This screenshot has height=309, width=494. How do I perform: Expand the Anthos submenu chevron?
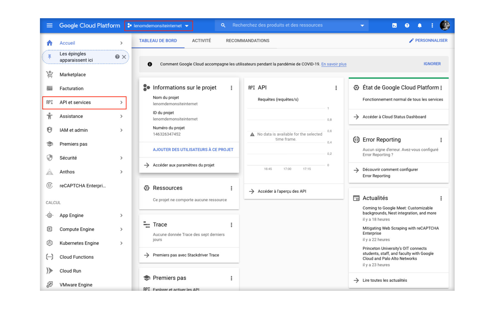121,172
